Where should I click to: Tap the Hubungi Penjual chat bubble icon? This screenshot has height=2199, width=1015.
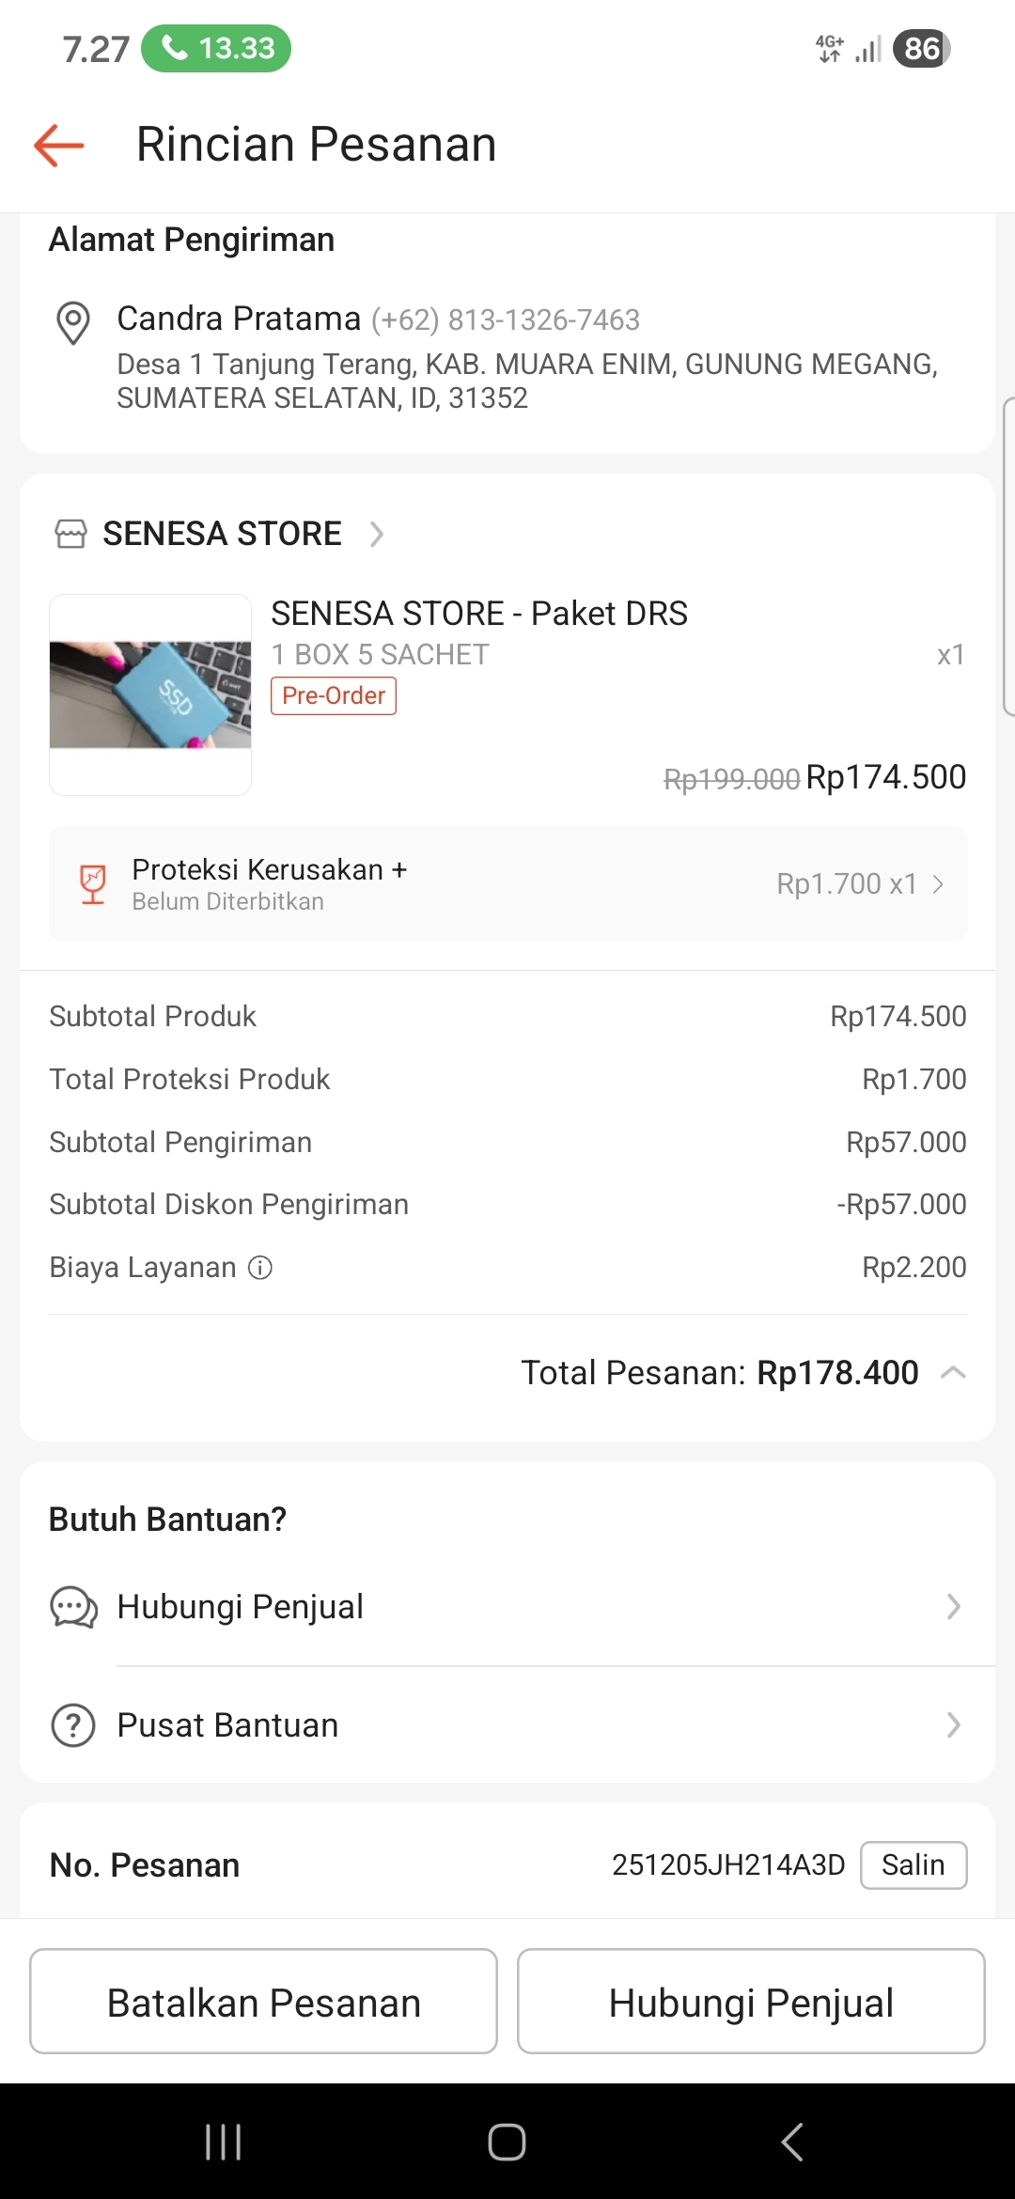tap(73, 1607)
